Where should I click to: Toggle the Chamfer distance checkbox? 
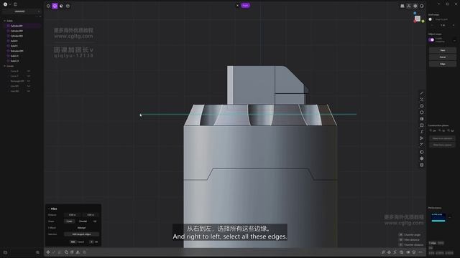[x=401, y=244]
